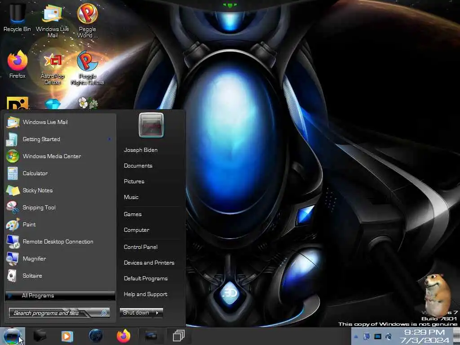460x345 pixels.
Task: Launch Peggle World desktop icon
Action: pyautogui.click(x=87, y=20)
